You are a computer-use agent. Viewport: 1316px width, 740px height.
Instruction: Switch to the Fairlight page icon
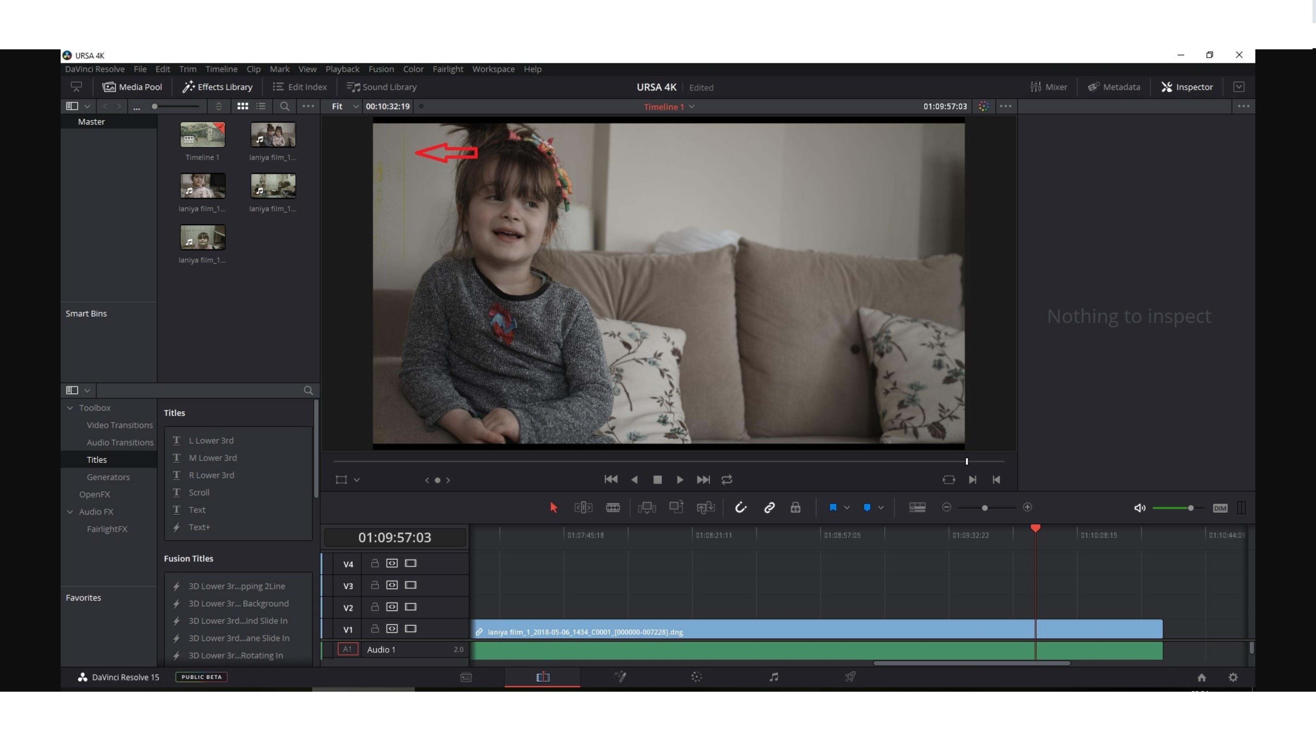pyautogui.click(x=774, y=677)
